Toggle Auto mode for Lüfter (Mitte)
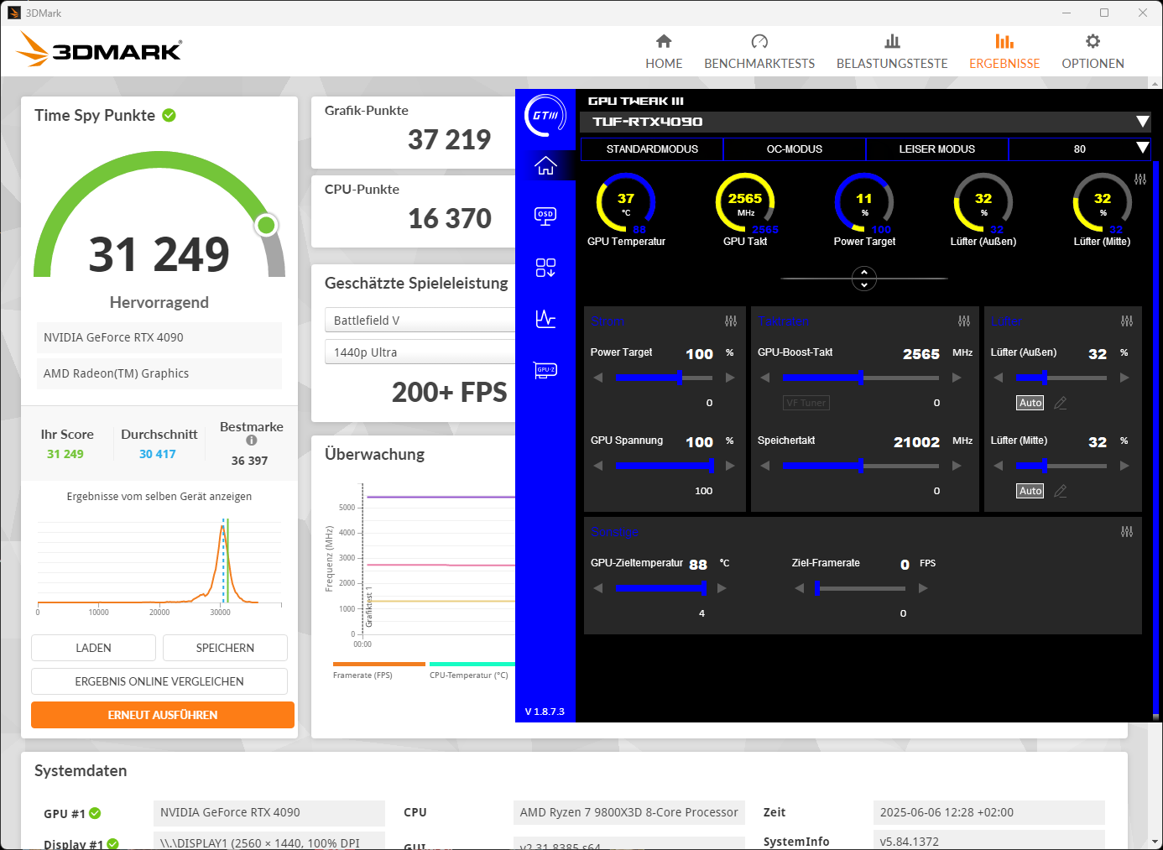The height and width of the screenshot is (850, 1163). 1030,491
